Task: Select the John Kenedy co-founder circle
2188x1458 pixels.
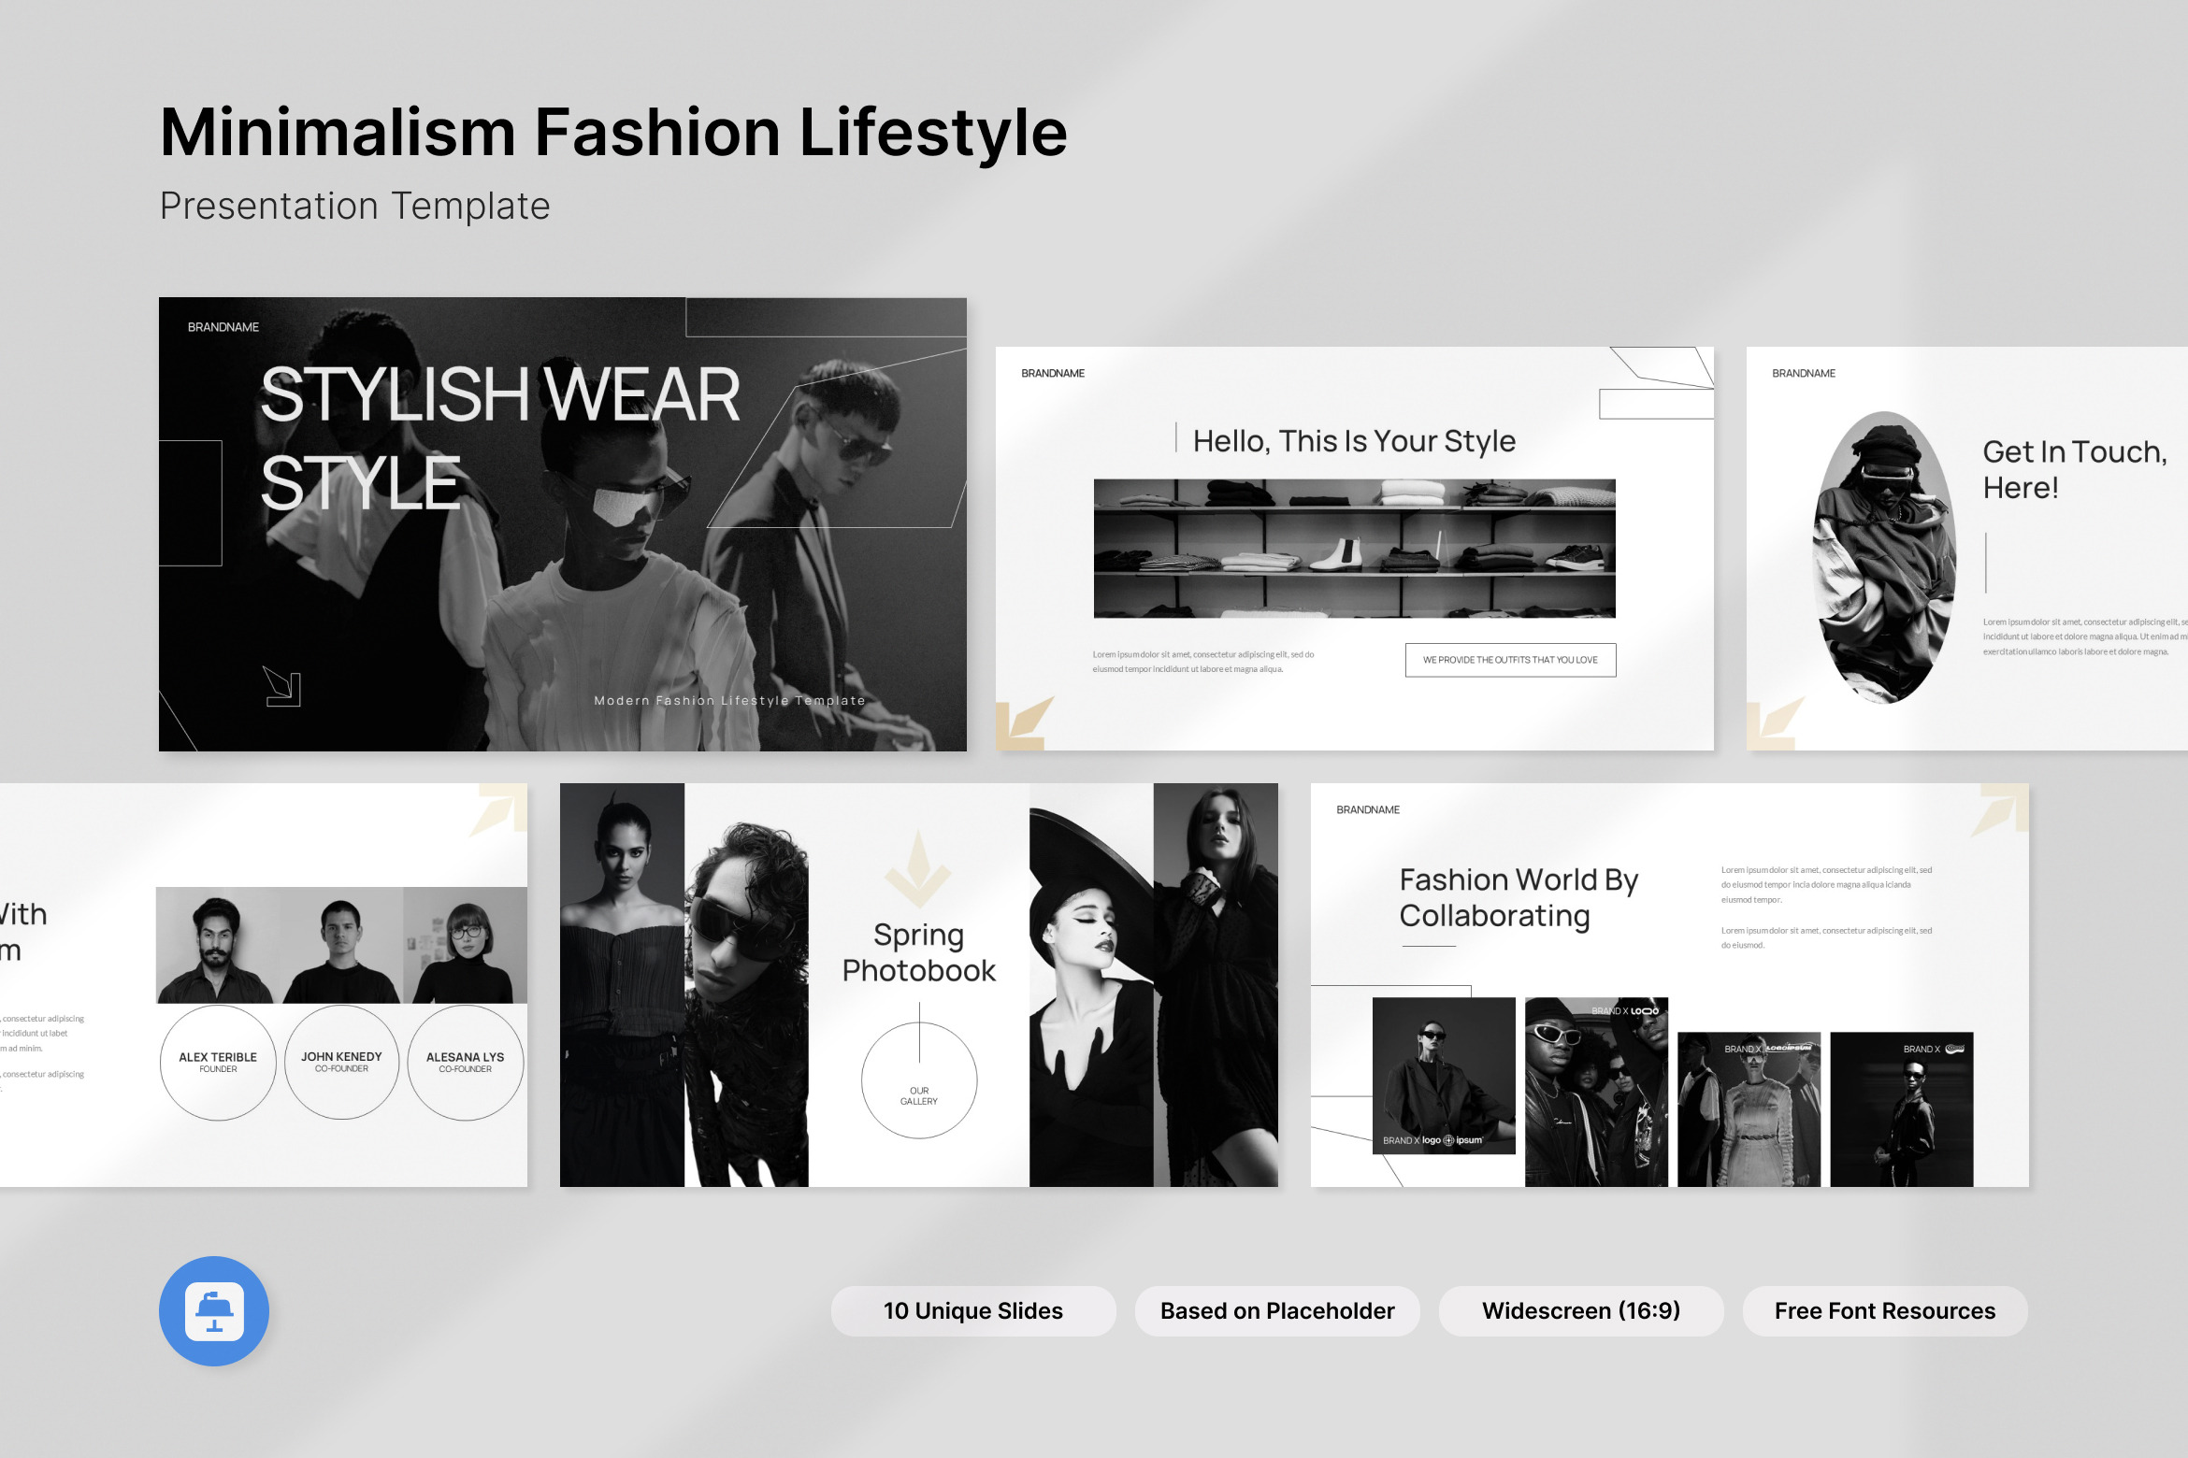Action: 341,1063
